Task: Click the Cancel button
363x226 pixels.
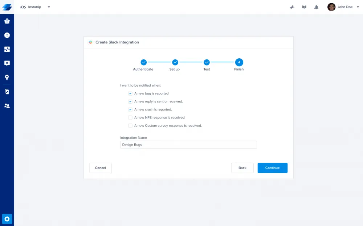Action: (x=101, y=168)
